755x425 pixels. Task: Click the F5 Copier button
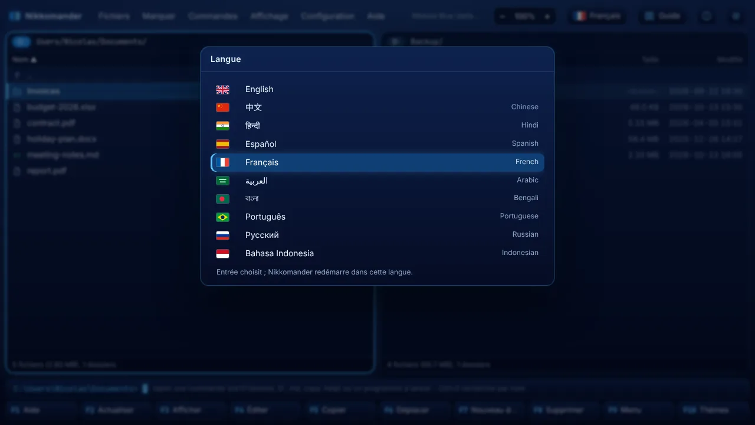340,410
